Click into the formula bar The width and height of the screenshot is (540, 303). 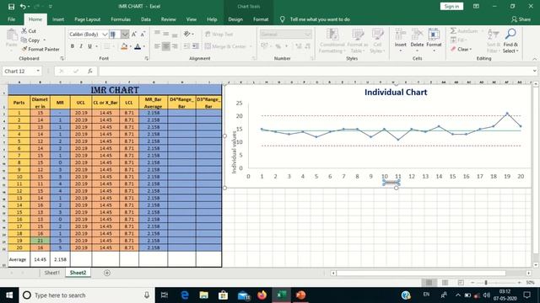315,71
